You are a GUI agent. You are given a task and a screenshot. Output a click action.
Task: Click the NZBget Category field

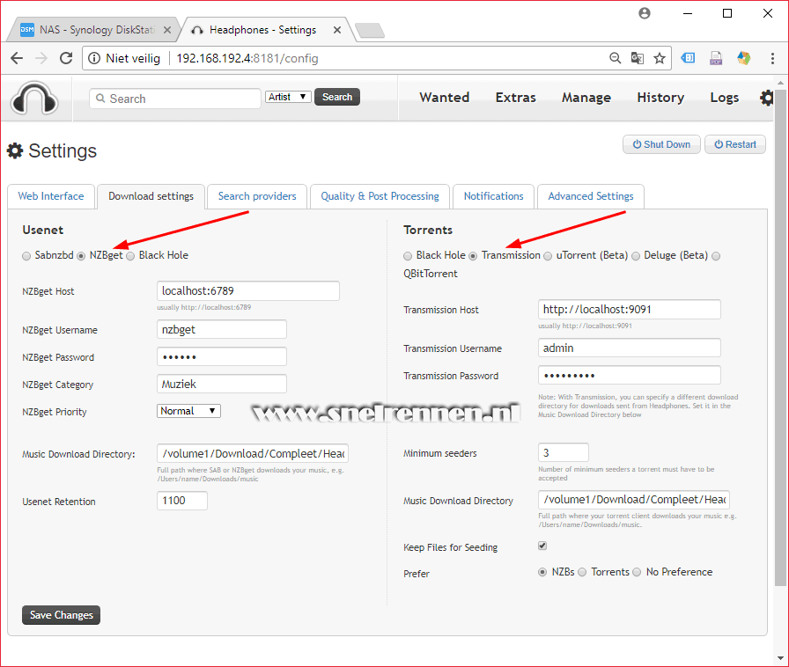pos(222,384)
